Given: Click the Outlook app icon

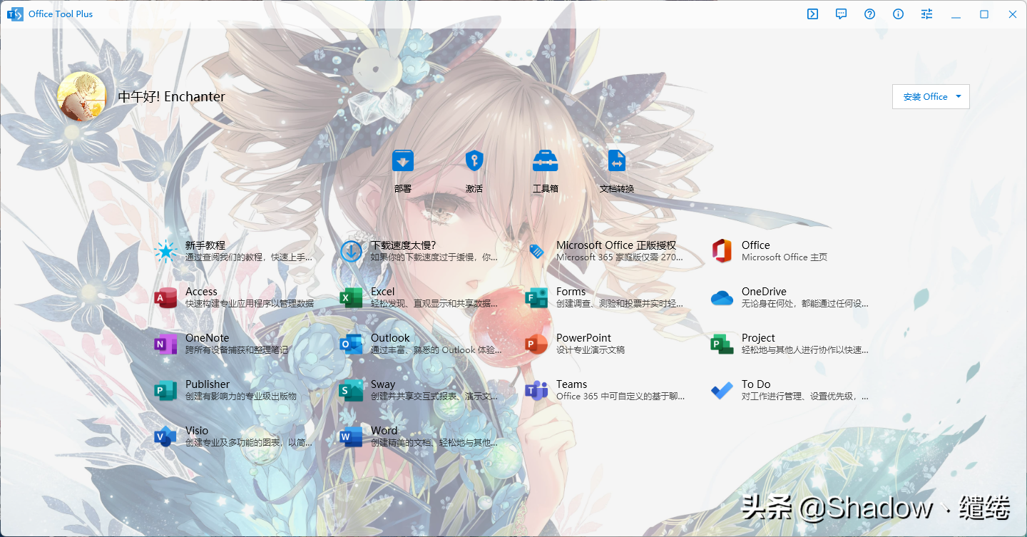Looking at the screenshot, I should (x=351, y=344).
